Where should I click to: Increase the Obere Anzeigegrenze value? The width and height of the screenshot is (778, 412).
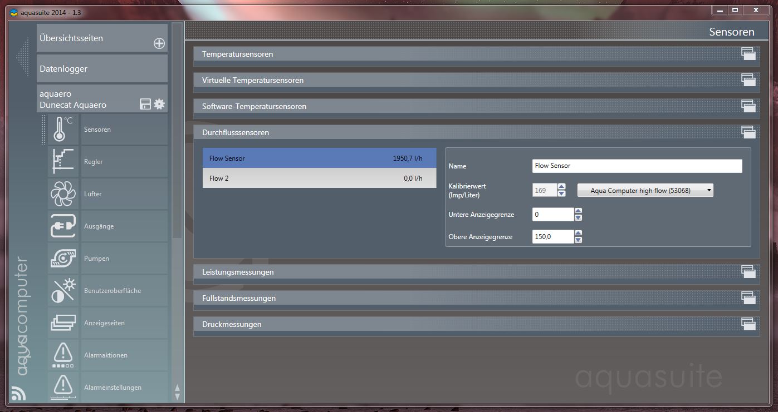(578, 234)
